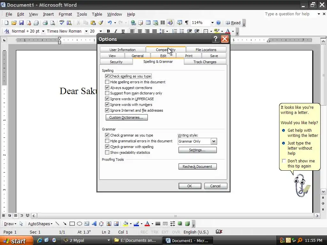Open the Writing style dropdown
Screen dimensions: 327x245
(x=214, y=141)
